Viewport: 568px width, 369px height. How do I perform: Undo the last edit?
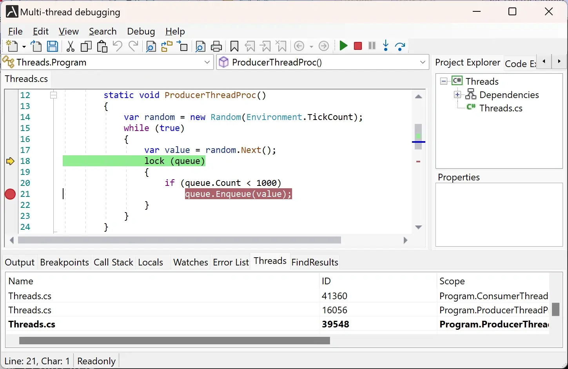(117, 46)
